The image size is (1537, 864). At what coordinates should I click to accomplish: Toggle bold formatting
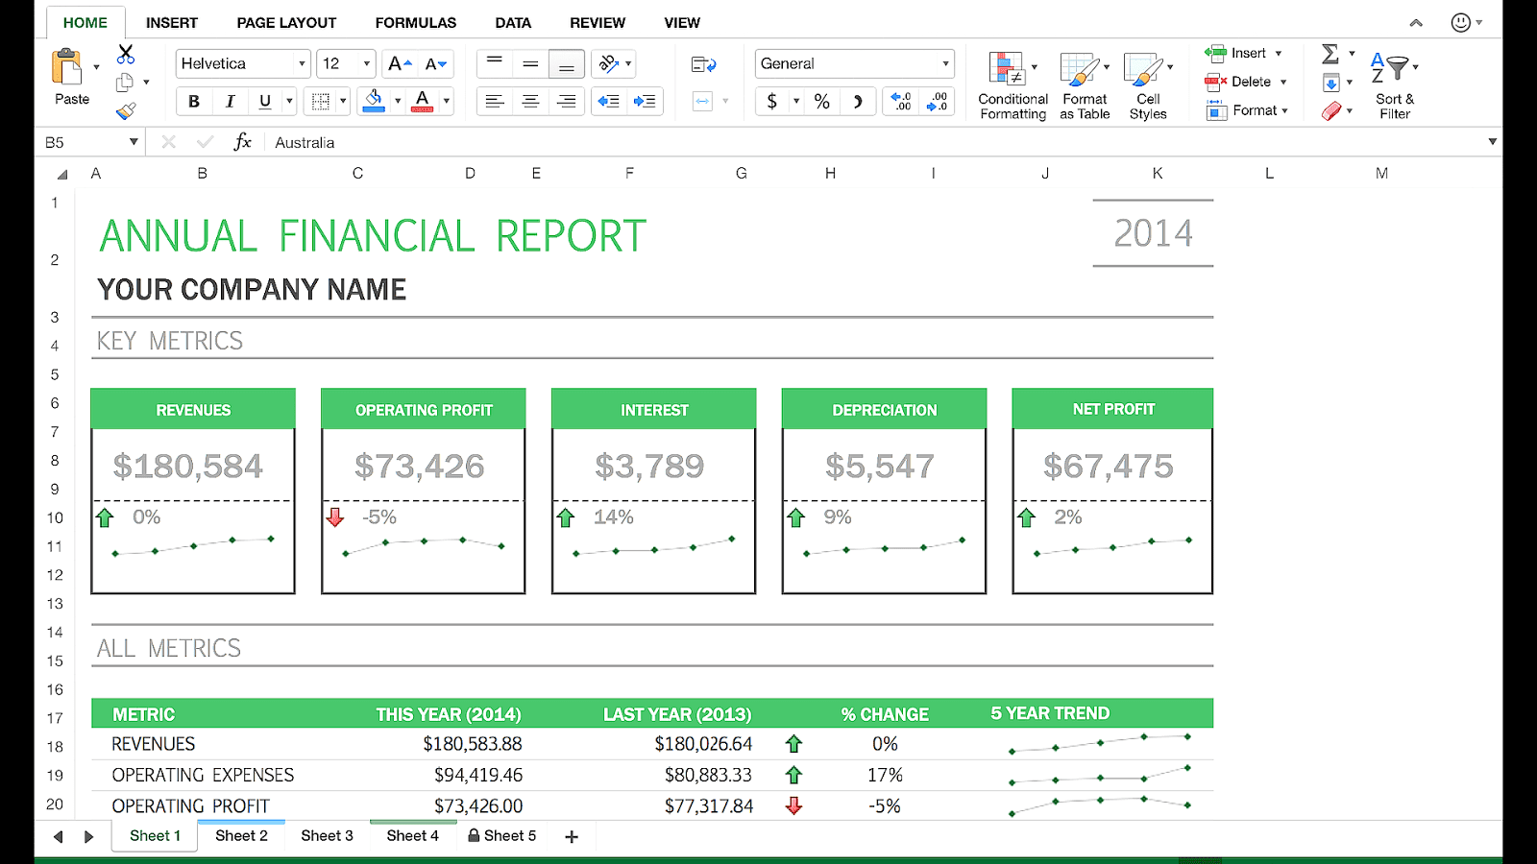194,101
